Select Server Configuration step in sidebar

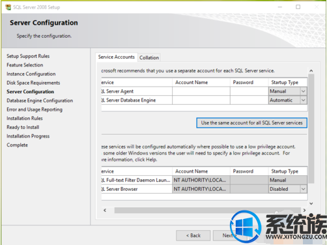coord(30,92)
